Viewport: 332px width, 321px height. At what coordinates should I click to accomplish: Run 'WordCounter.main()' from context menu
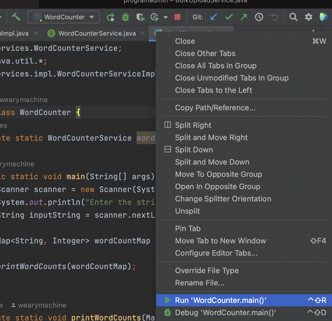pyautogui.click(x=244, y=300)
